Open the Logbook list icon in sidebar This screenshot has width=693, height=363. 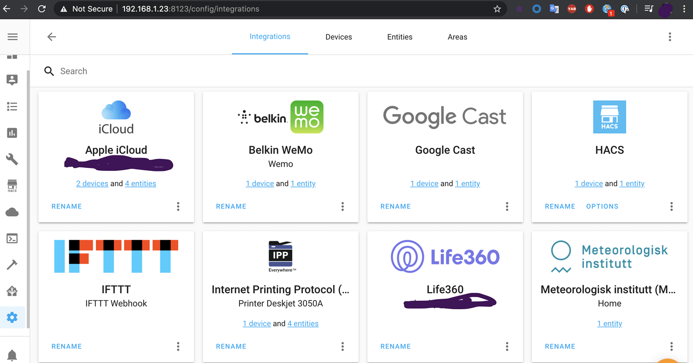[x=12, y=107]
